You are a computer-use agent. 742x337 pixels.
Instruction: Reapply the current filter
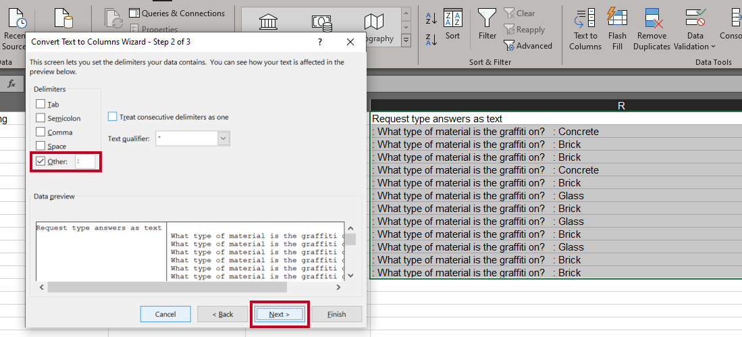coord(525,29)
